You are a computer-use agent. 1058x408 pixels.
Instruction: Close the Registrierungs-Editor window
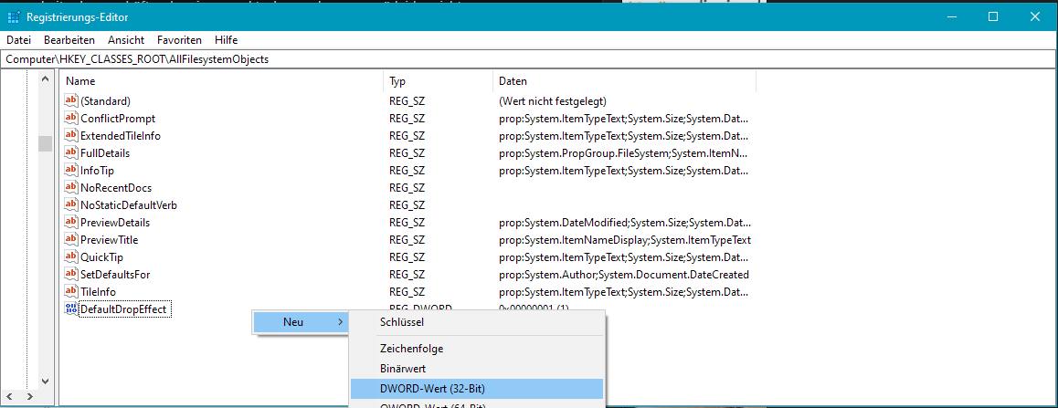[1034, 16]
